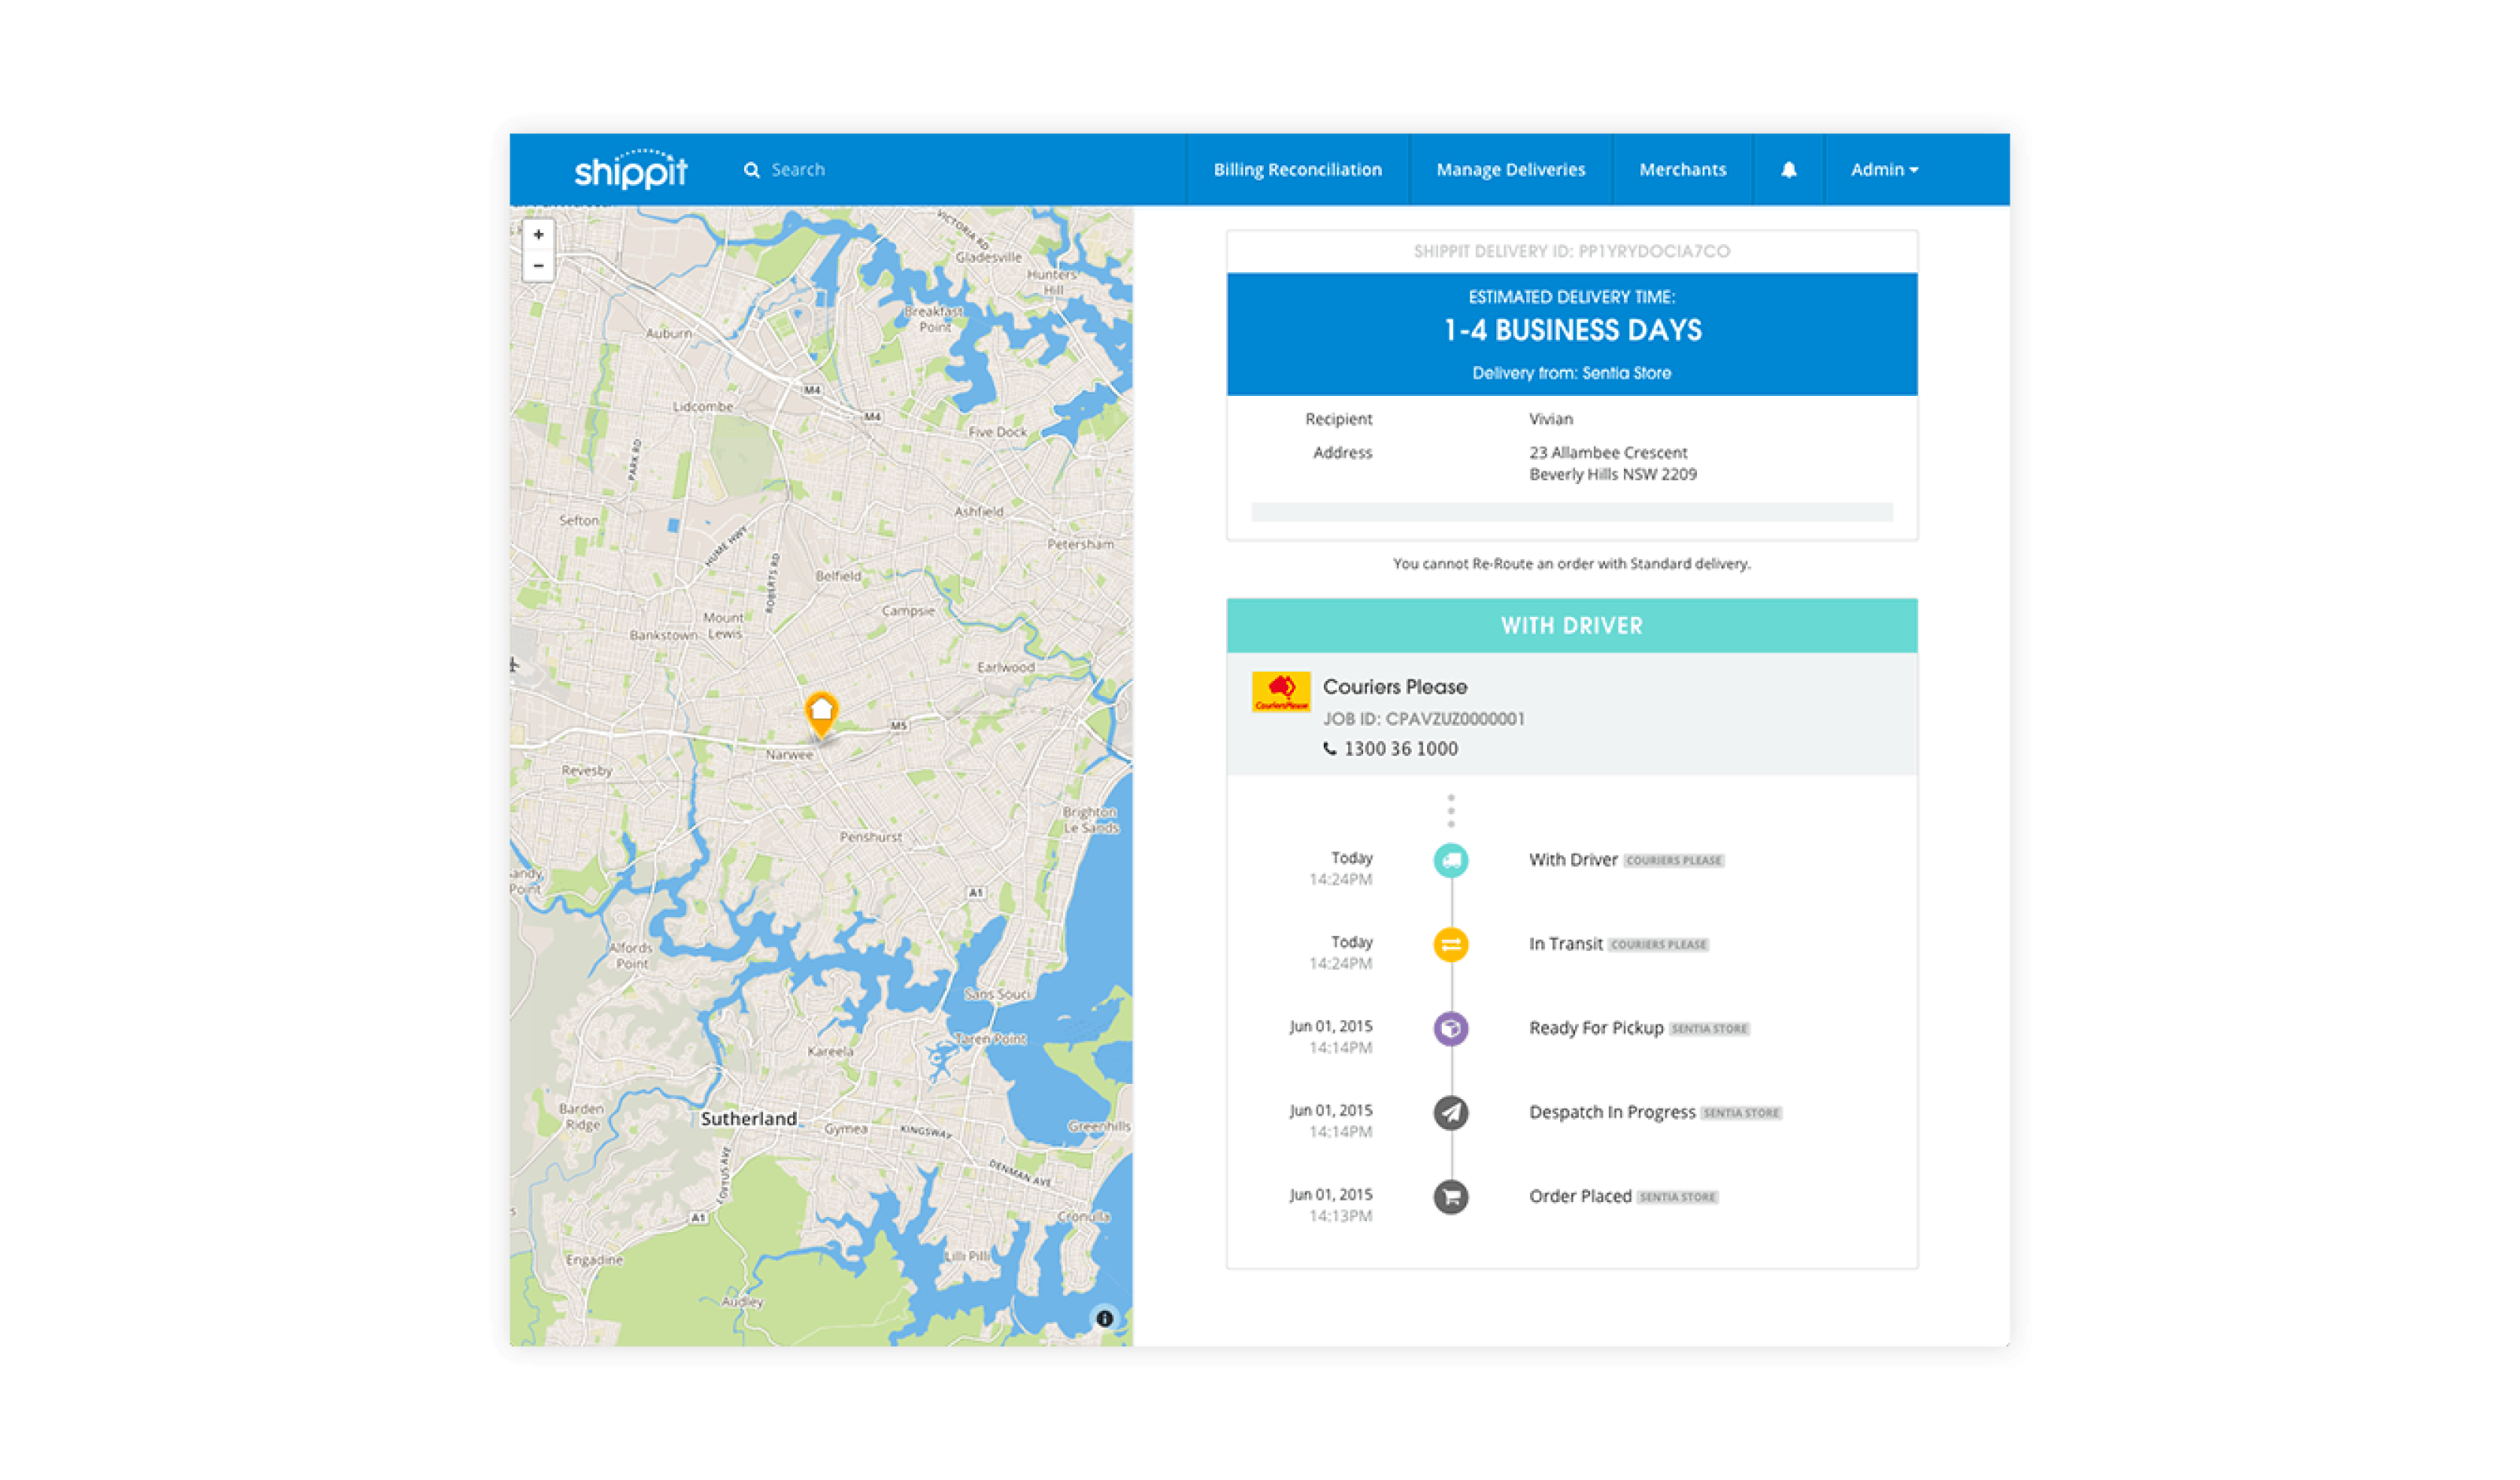2520x1480 pixels.
Task: Click the search magnifier icon
Action: pos(751,170)
